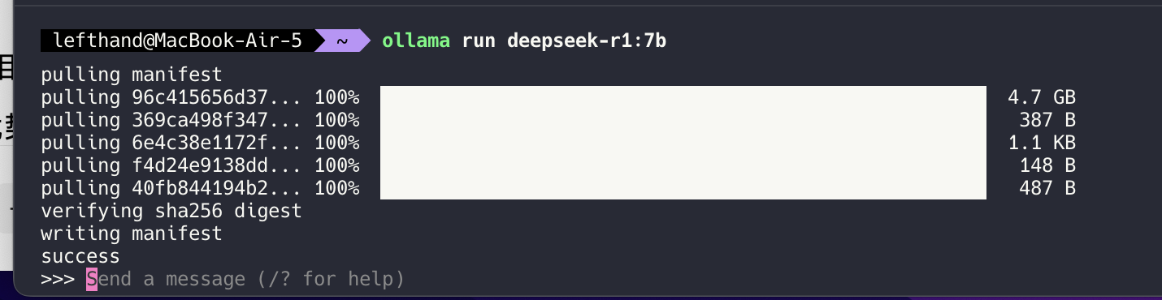This screenshot has height=300, width=1162.
Task: Click the lefthand@MacBook-Air-5 prompt segment
Action: (x=177, y=40)
